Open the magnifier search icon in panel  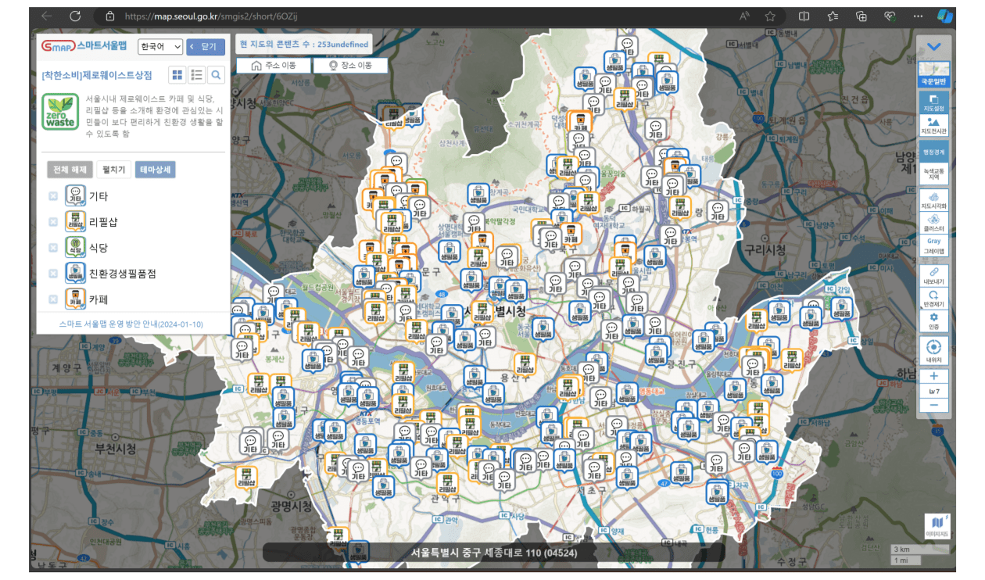[x=217, y=75]
